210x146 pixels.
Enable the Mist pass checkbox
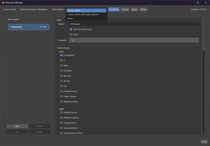coord(61,66)
